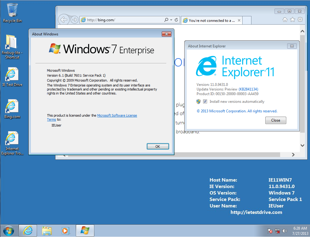310x237 pixels.
Task: Open a new tab in Internet Explorer
Action: point(247,20)
